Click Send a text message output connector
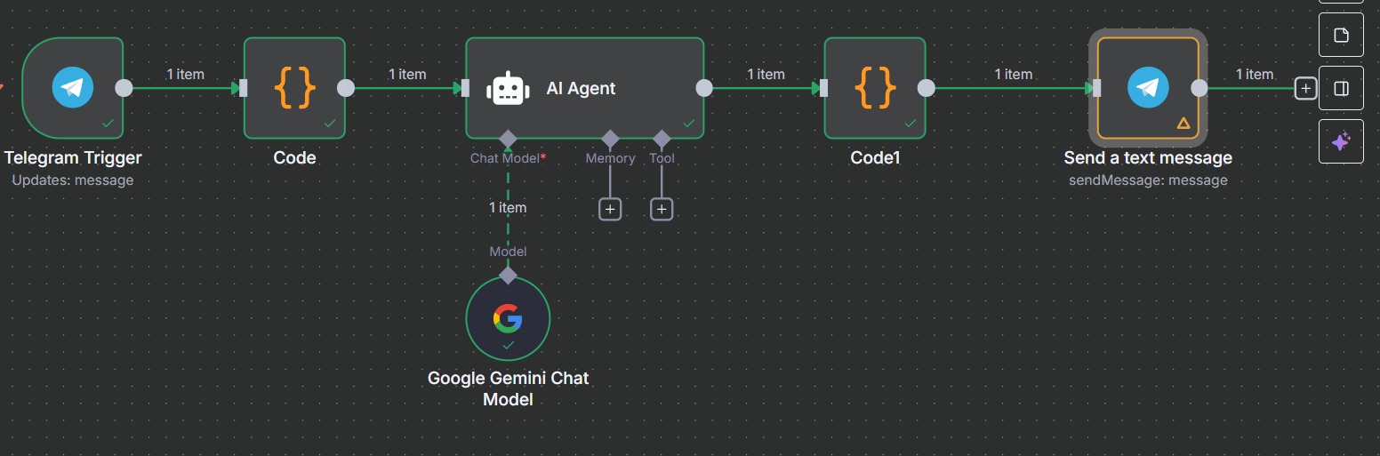The width and height of the screenshot is (1380, 456). pos(1199,88)
